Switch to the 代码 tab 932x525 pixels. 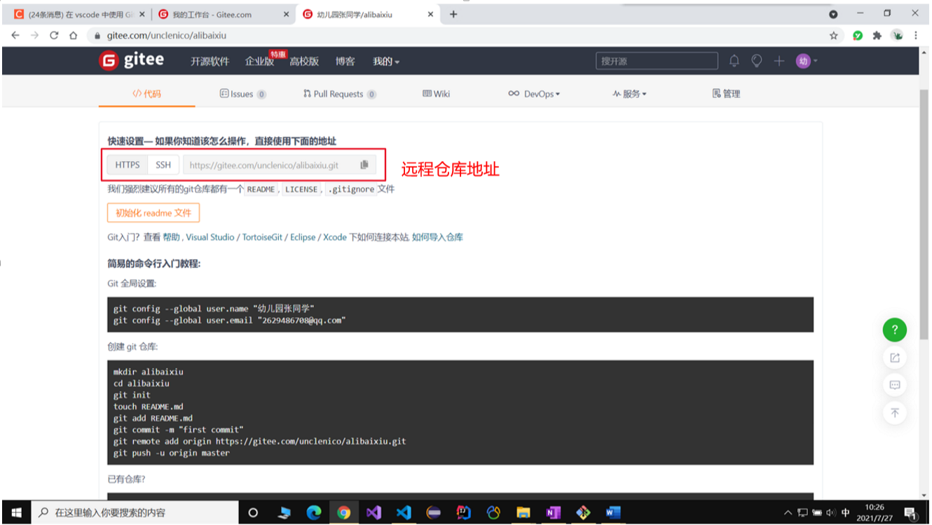[x=147, y=94]
